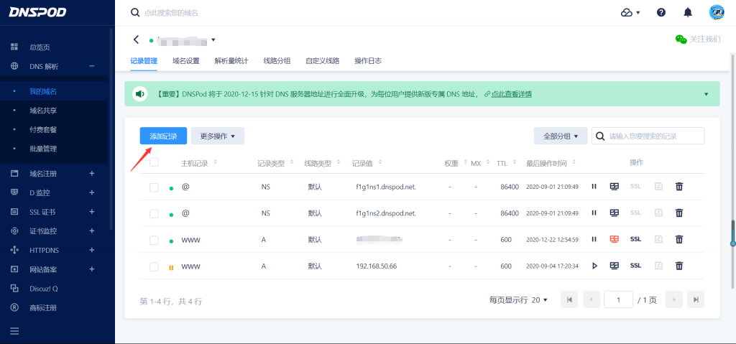Image resolution: width=736 pixels, height=344 pixels.
Task: Click the SSL icon for 192.168.50.66 record
Action: (x=635, y=266)
